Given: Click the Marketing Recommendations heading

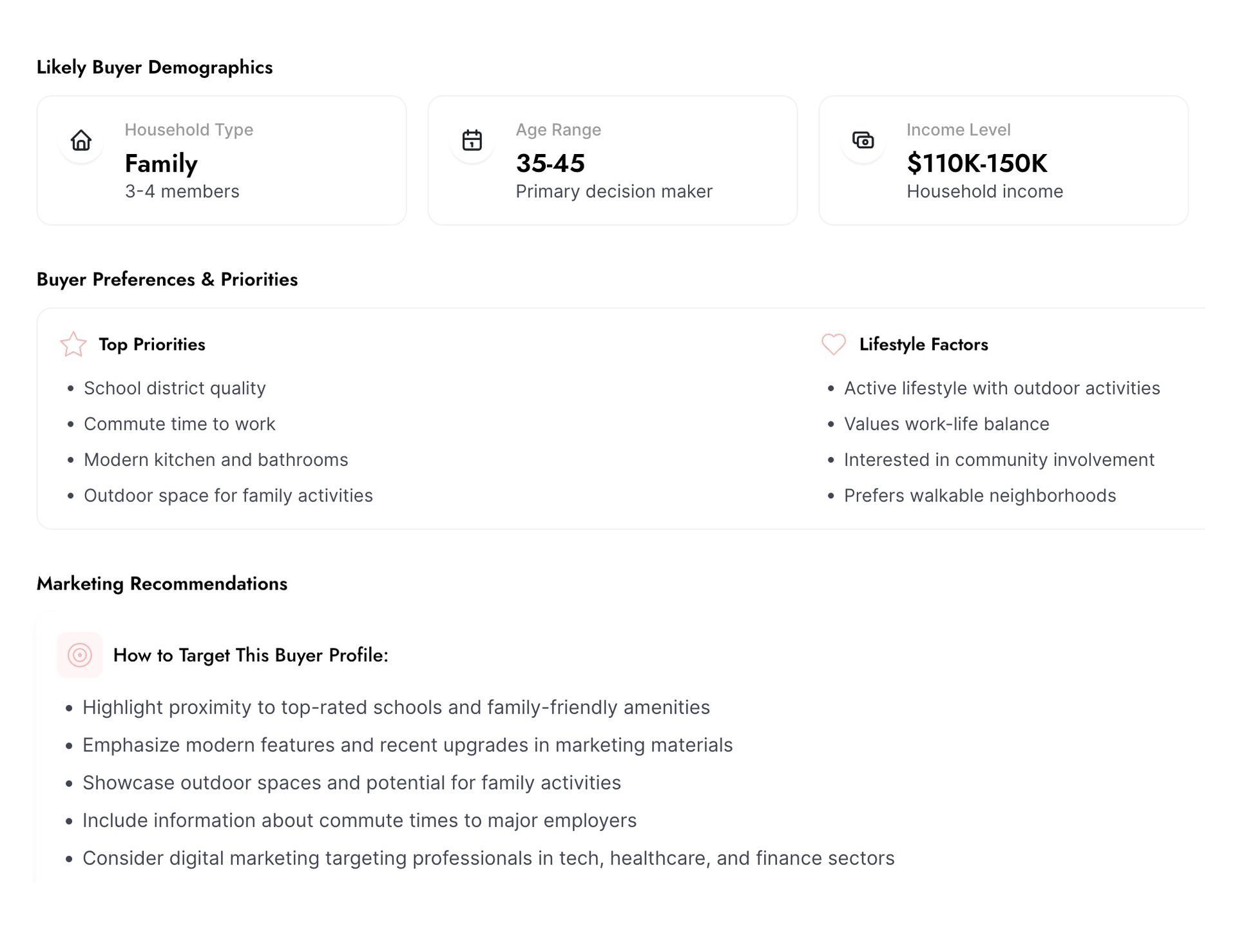Looking at the screenshot, I should (x=162, y=584).
